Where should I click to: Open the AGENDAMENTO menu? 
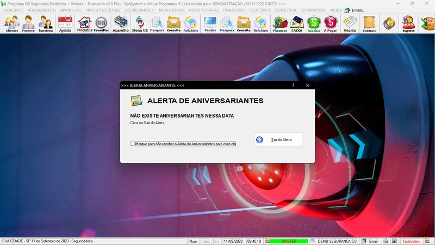[42, 10]
